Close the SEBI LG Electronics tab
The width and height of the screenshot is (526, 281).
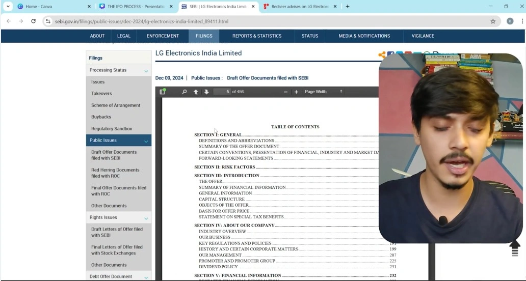(253, 7)
